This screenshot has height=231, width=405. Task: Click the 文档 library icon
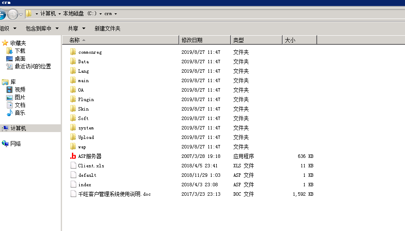[x=9, y=105]
